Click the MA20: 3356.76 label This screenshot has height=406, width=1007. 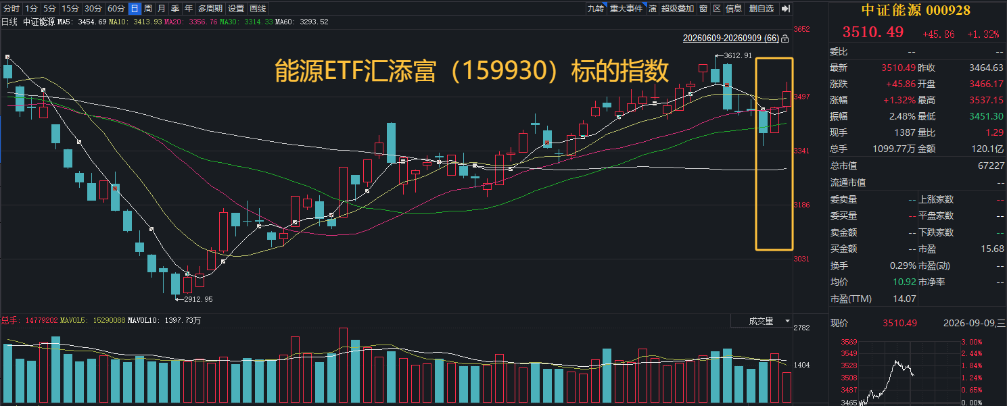point(190,22)
